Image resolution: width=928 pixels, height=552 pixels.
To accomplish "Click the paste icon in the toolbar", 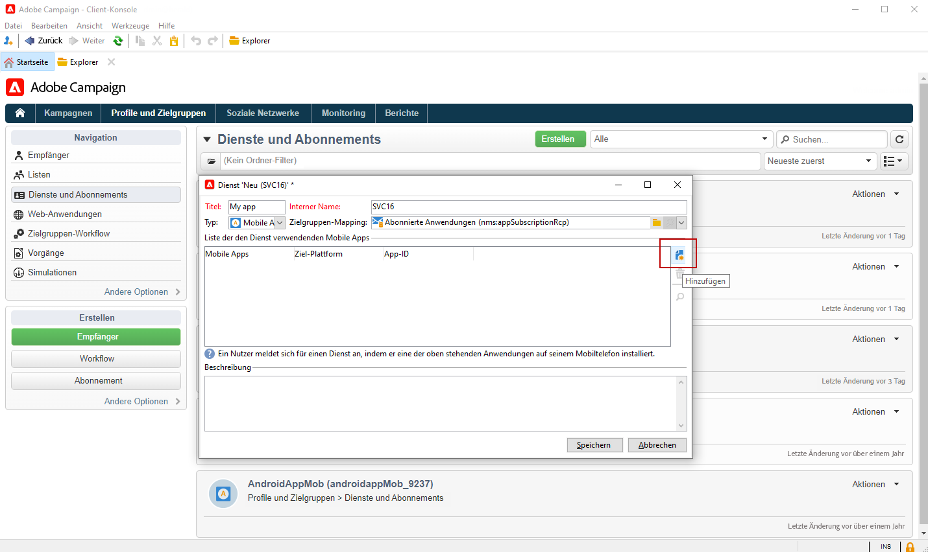I will point(174,41).
